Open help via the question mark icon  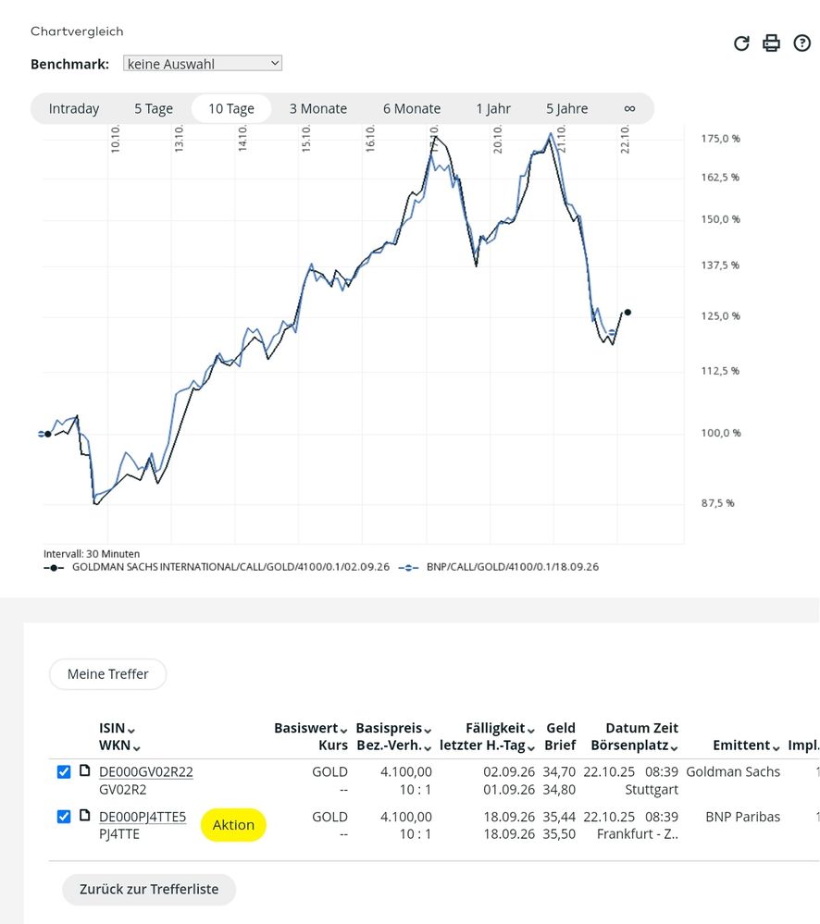(801, 43)
